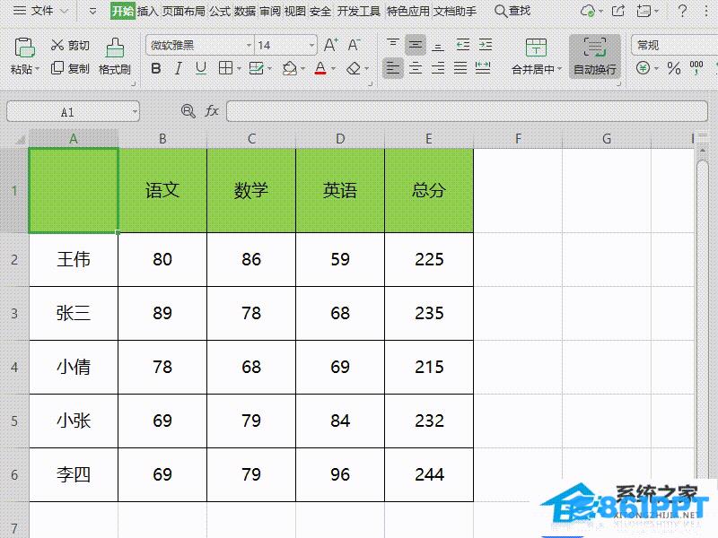
Task: Align text right
Action: [438, 69]
